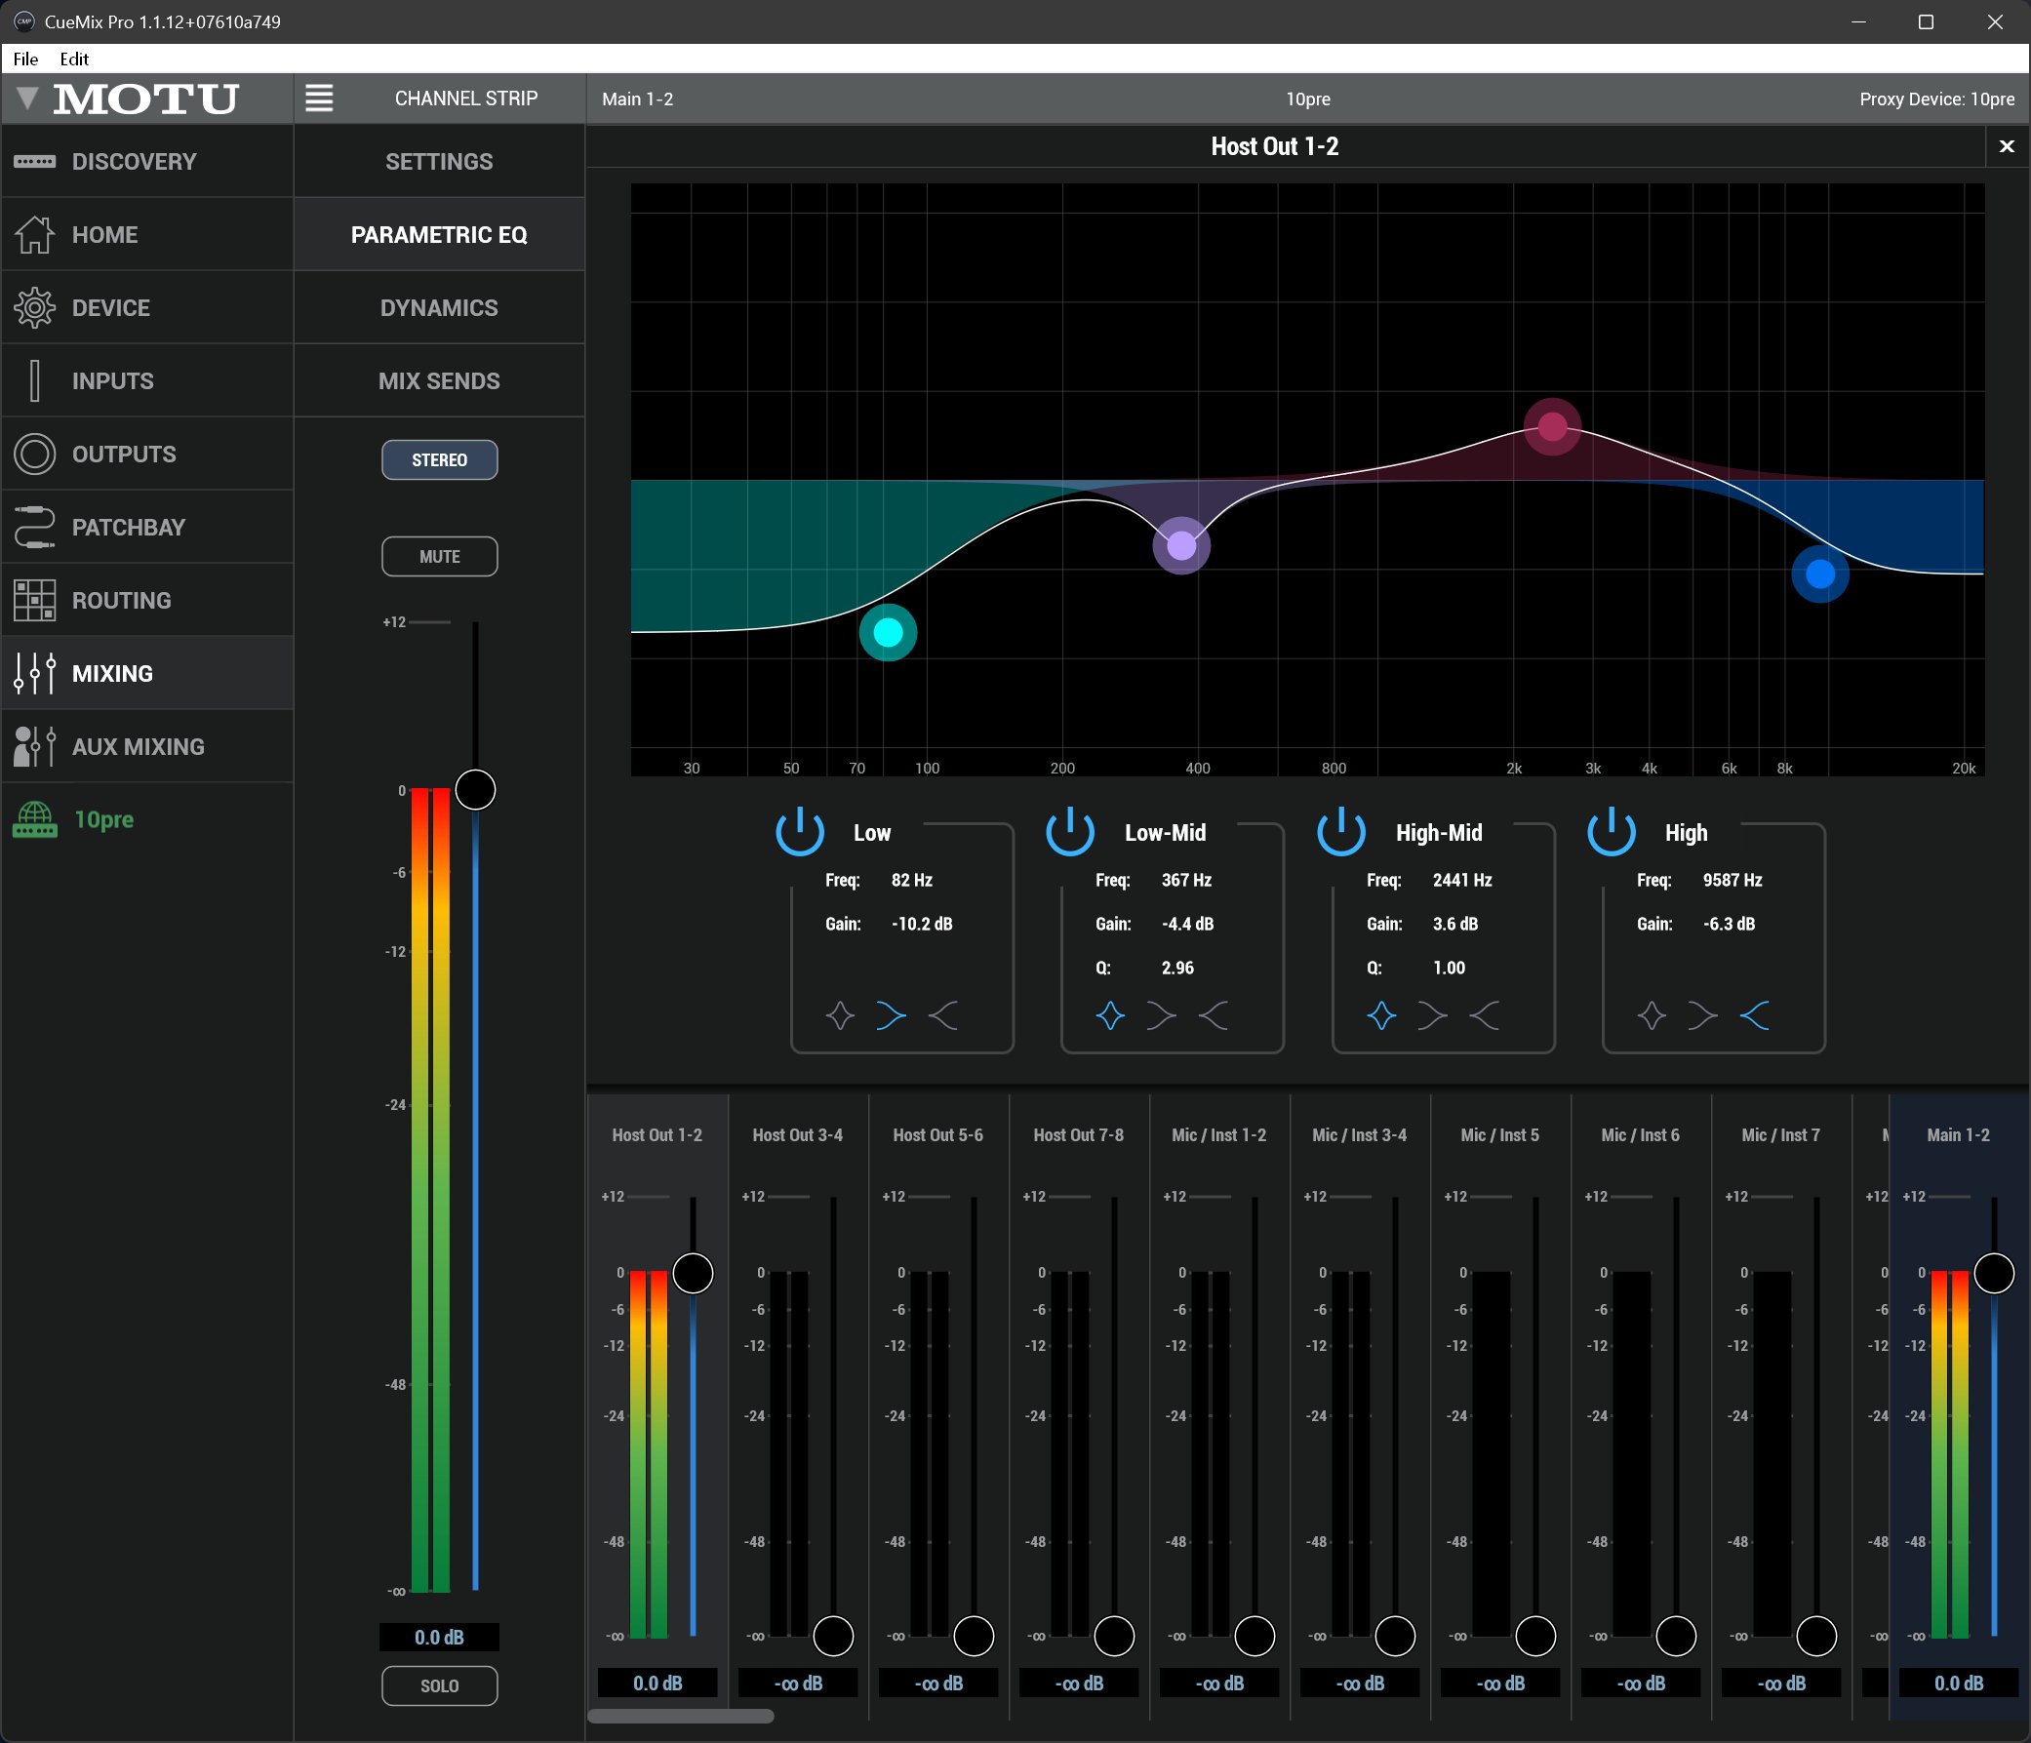The image size is (2031, 1743).
Task: Toggle the High-Mid band power button
Action: tap(1341, 831)
